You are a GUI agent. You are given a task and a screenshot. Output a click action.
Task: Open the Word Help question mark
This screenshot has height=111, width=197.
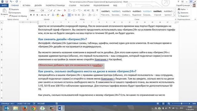click(x=178, y=2)
